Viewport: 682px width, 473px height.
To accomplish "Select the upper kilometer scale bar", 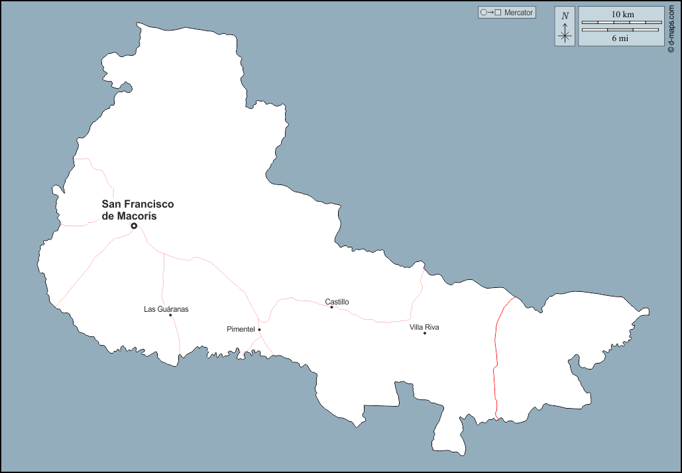I will pos(620,23).
